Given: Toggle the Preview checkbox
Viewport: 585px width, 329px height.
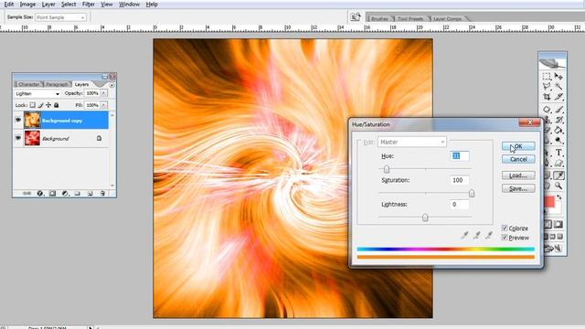Looking at the screenshot, I should point(505,238).
